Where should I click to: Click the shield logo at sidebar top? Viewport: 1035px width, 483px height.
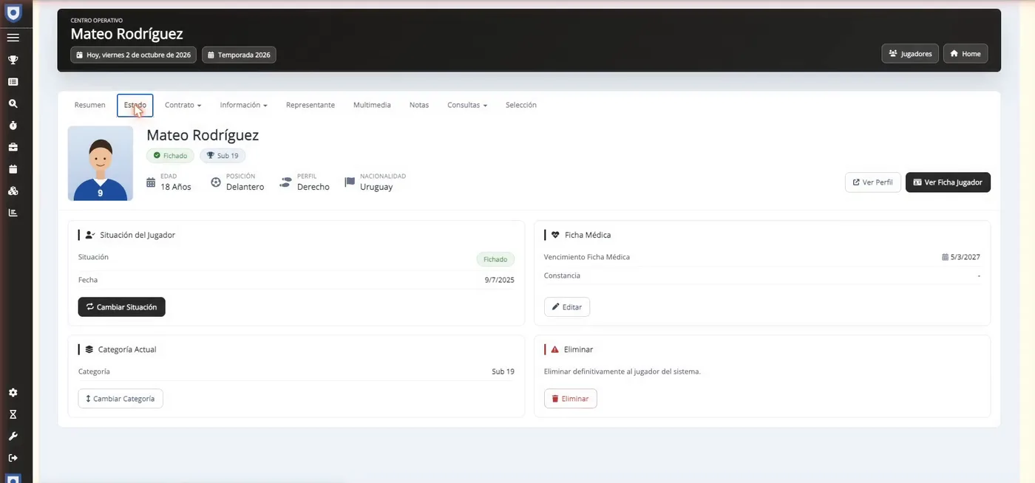[13, 13]
